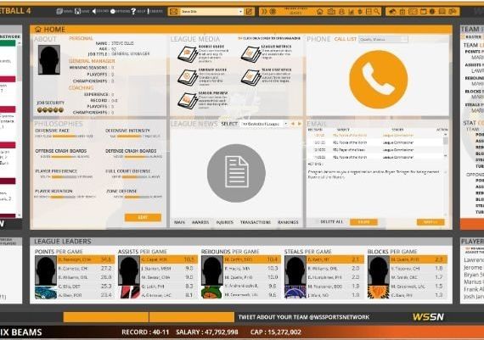Click the calendar icon in right toolbar group
Viewport: 484px width, 340px height.
pyautogui.click(x=423, y=12)
